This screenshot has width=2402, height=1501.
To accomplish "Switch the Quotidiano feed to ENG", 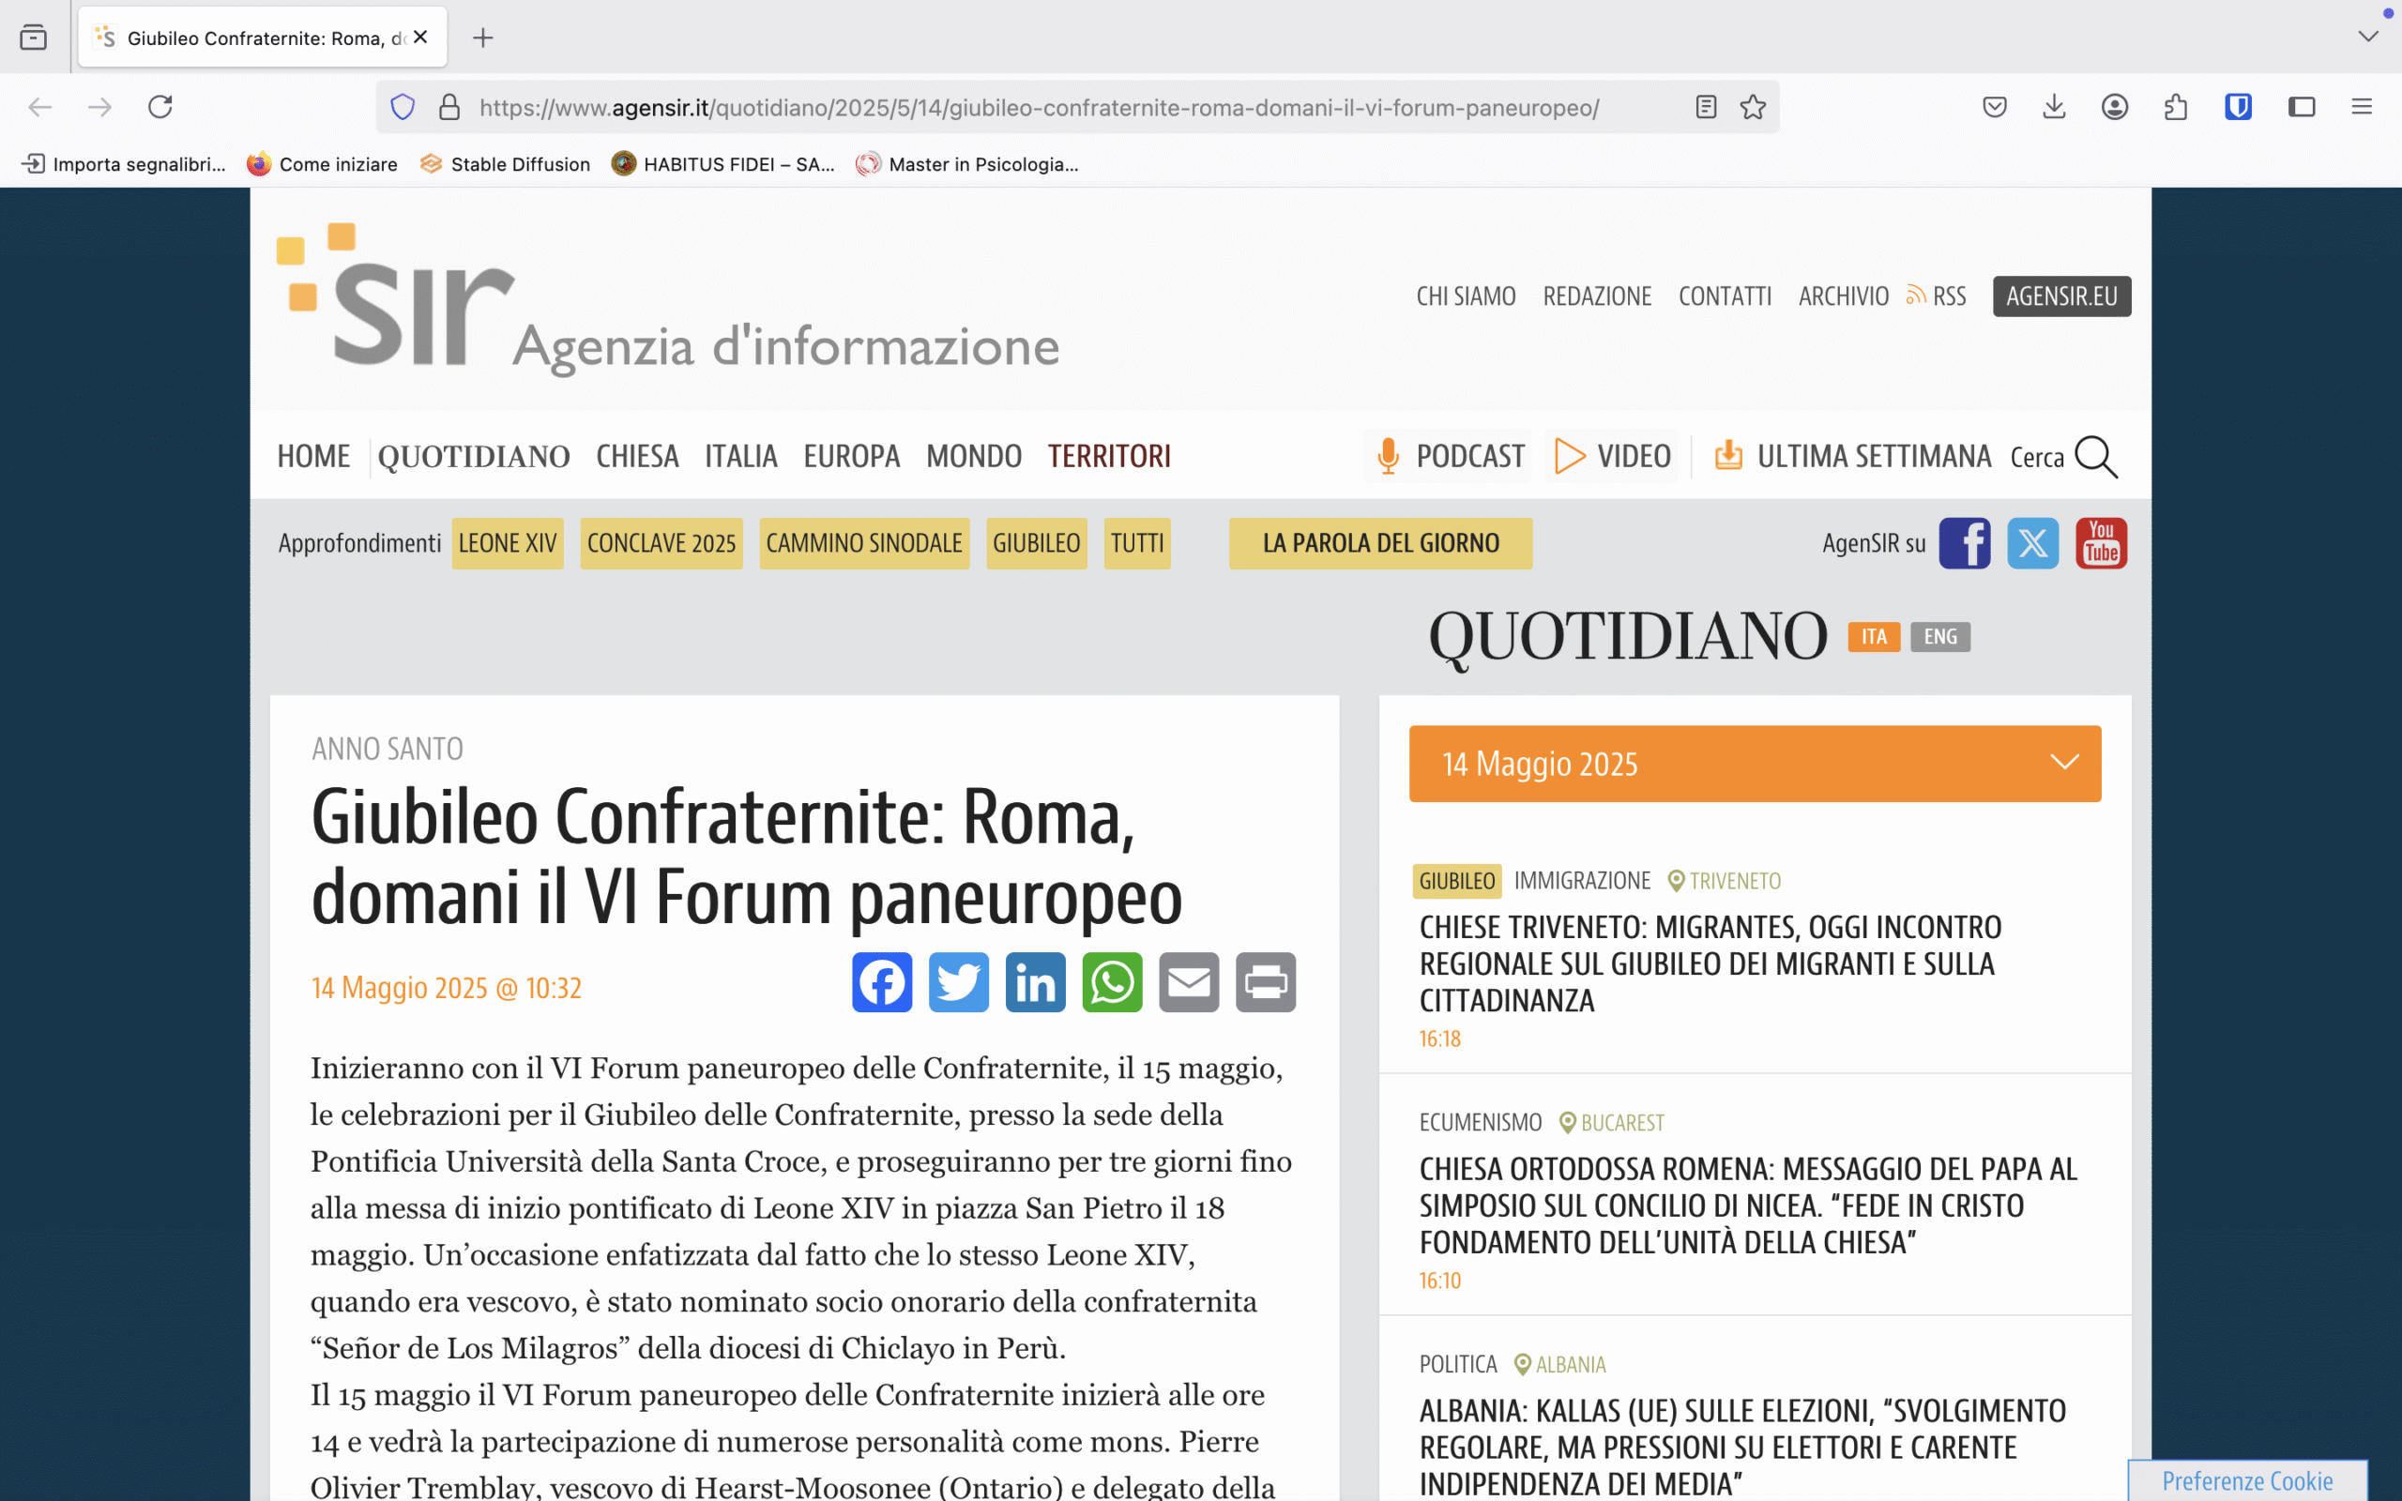I will [x=1939, y=636].
